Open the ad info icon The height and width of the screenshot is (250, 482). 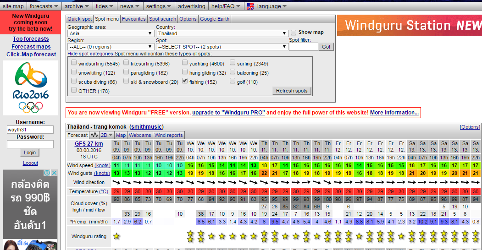[x=47, y=173]
